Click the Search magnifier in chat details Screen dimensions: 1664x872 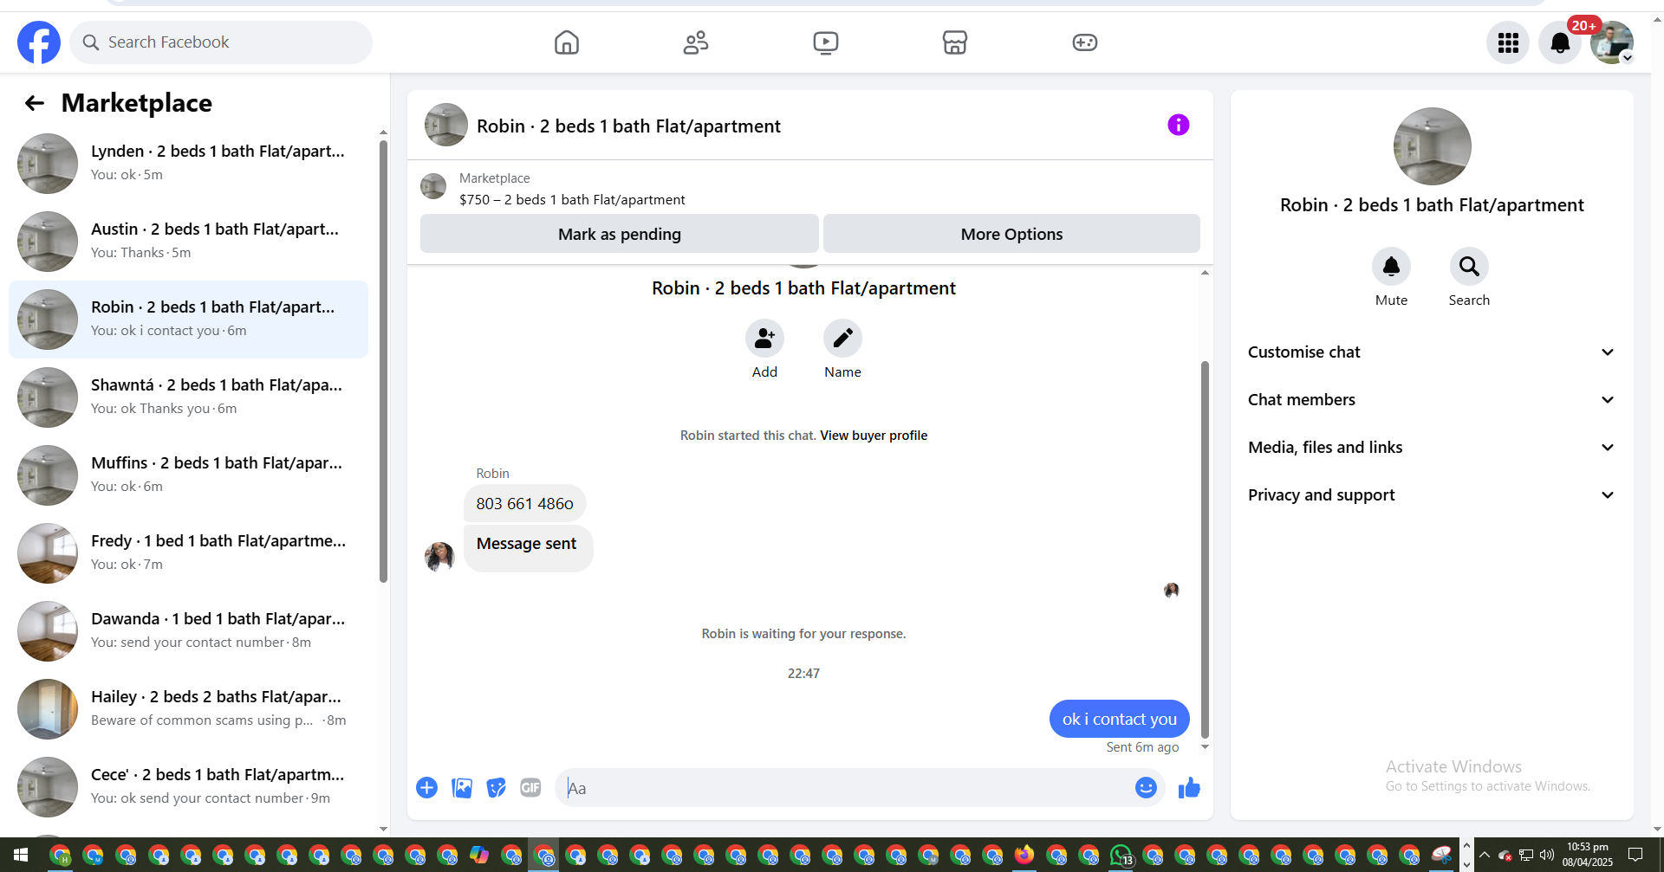pyautogui.click(x=1469, y=267)
